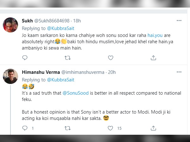Open Sukh's profile picture

[10, 25]
